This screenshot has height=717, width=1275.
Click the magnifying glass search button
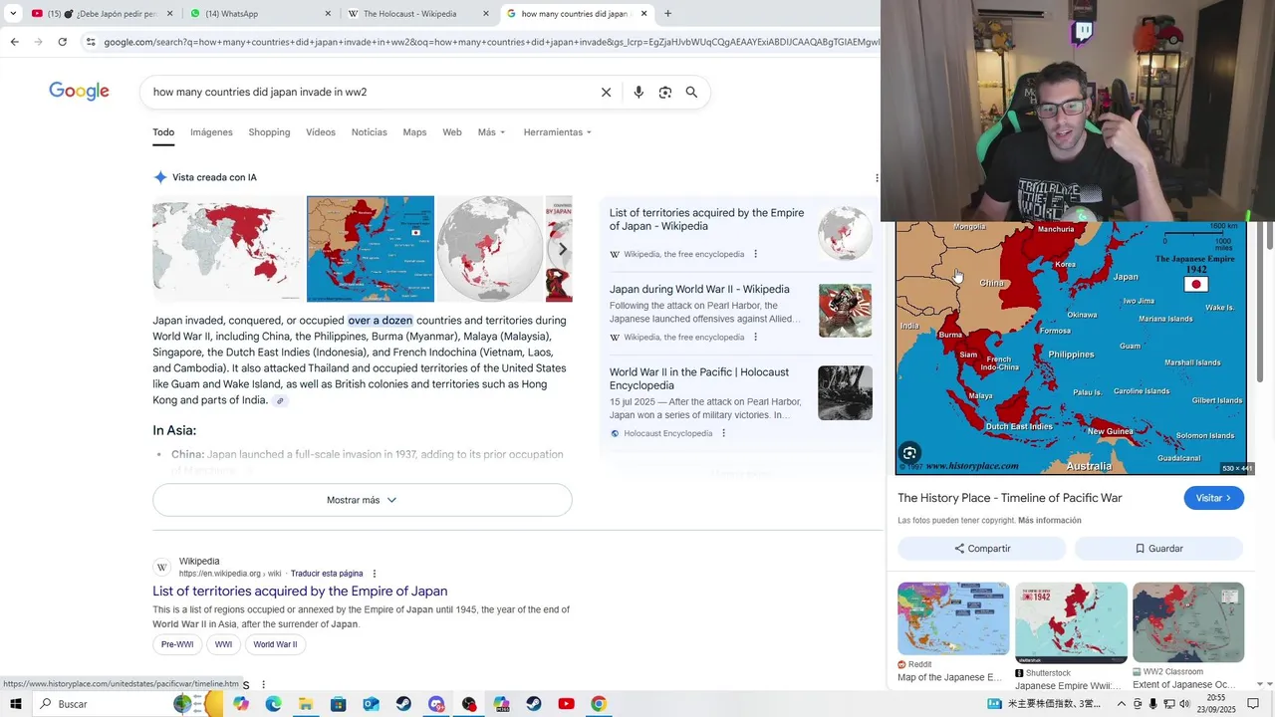pyautogui.click(x=691, y=93)
